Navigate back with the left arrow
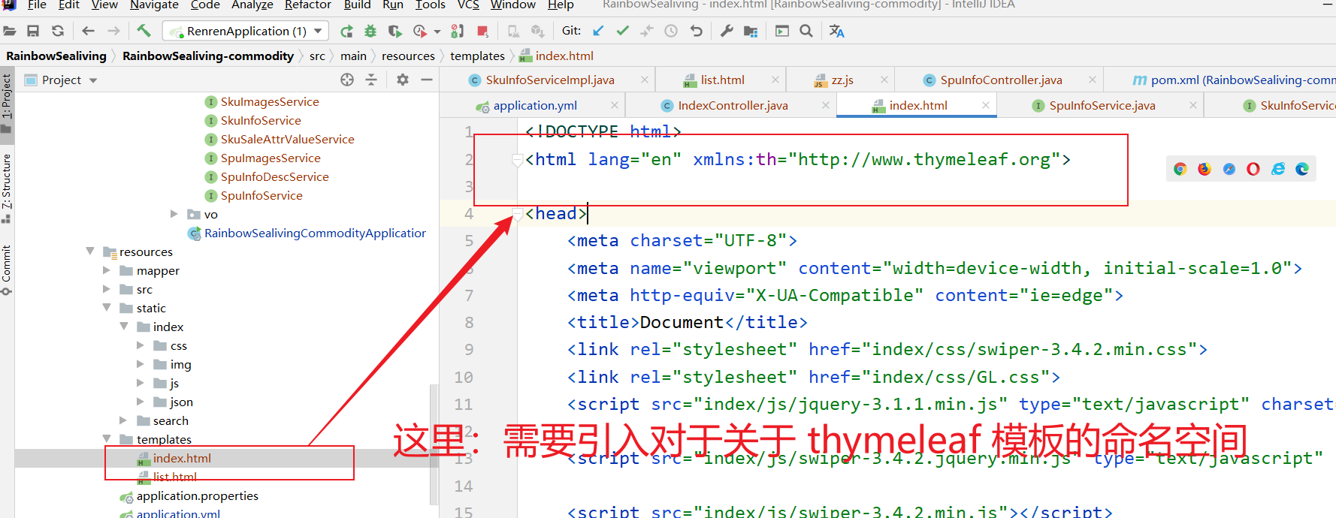This screenshot has height=518, width=1336. [88, 31]
